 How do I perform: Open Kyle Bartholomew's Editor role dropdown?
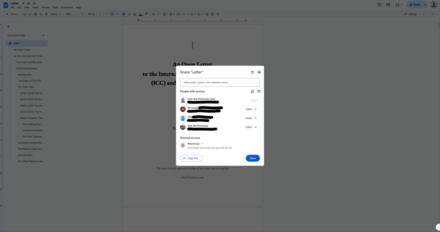251,127
